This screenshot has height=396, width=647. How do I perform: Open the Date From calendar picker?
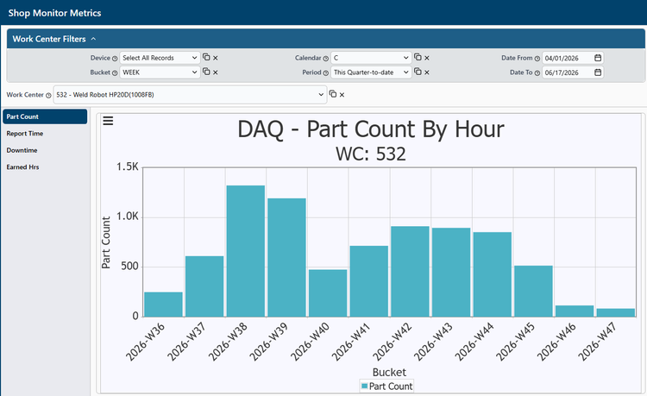click(598, 58)
